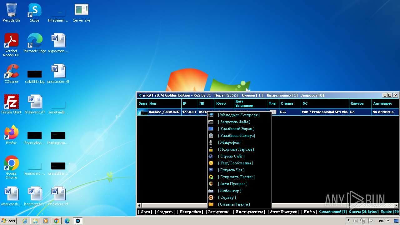
Task: Click the Антивирус column header
Action: tap(385, 103)
